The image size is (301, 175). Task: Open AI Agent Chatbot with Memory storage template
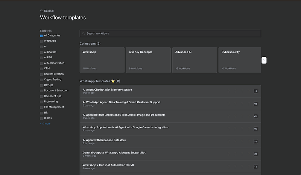click(107, 90)
